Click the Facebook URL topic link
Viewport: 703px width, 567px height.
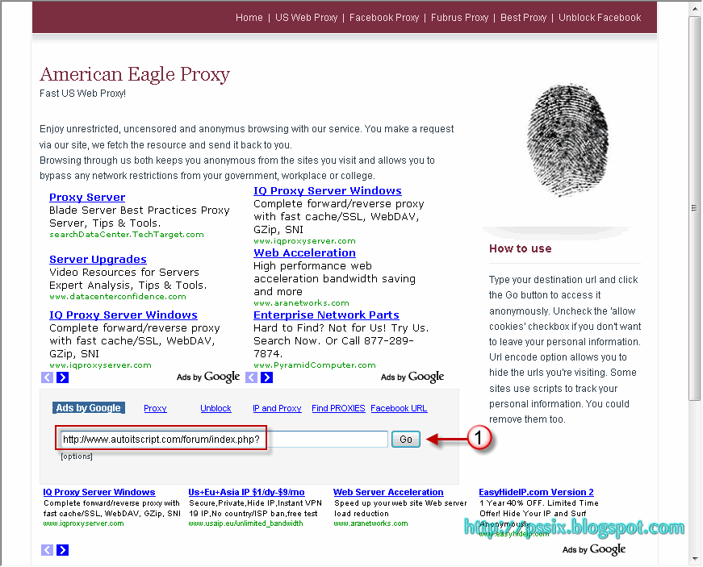[x=399, y=408]
